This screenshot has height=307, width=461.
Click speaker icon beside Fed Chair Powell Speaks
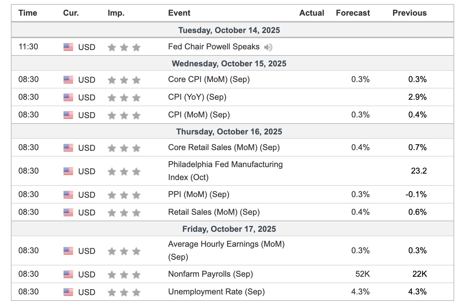(x=268, y=47)
